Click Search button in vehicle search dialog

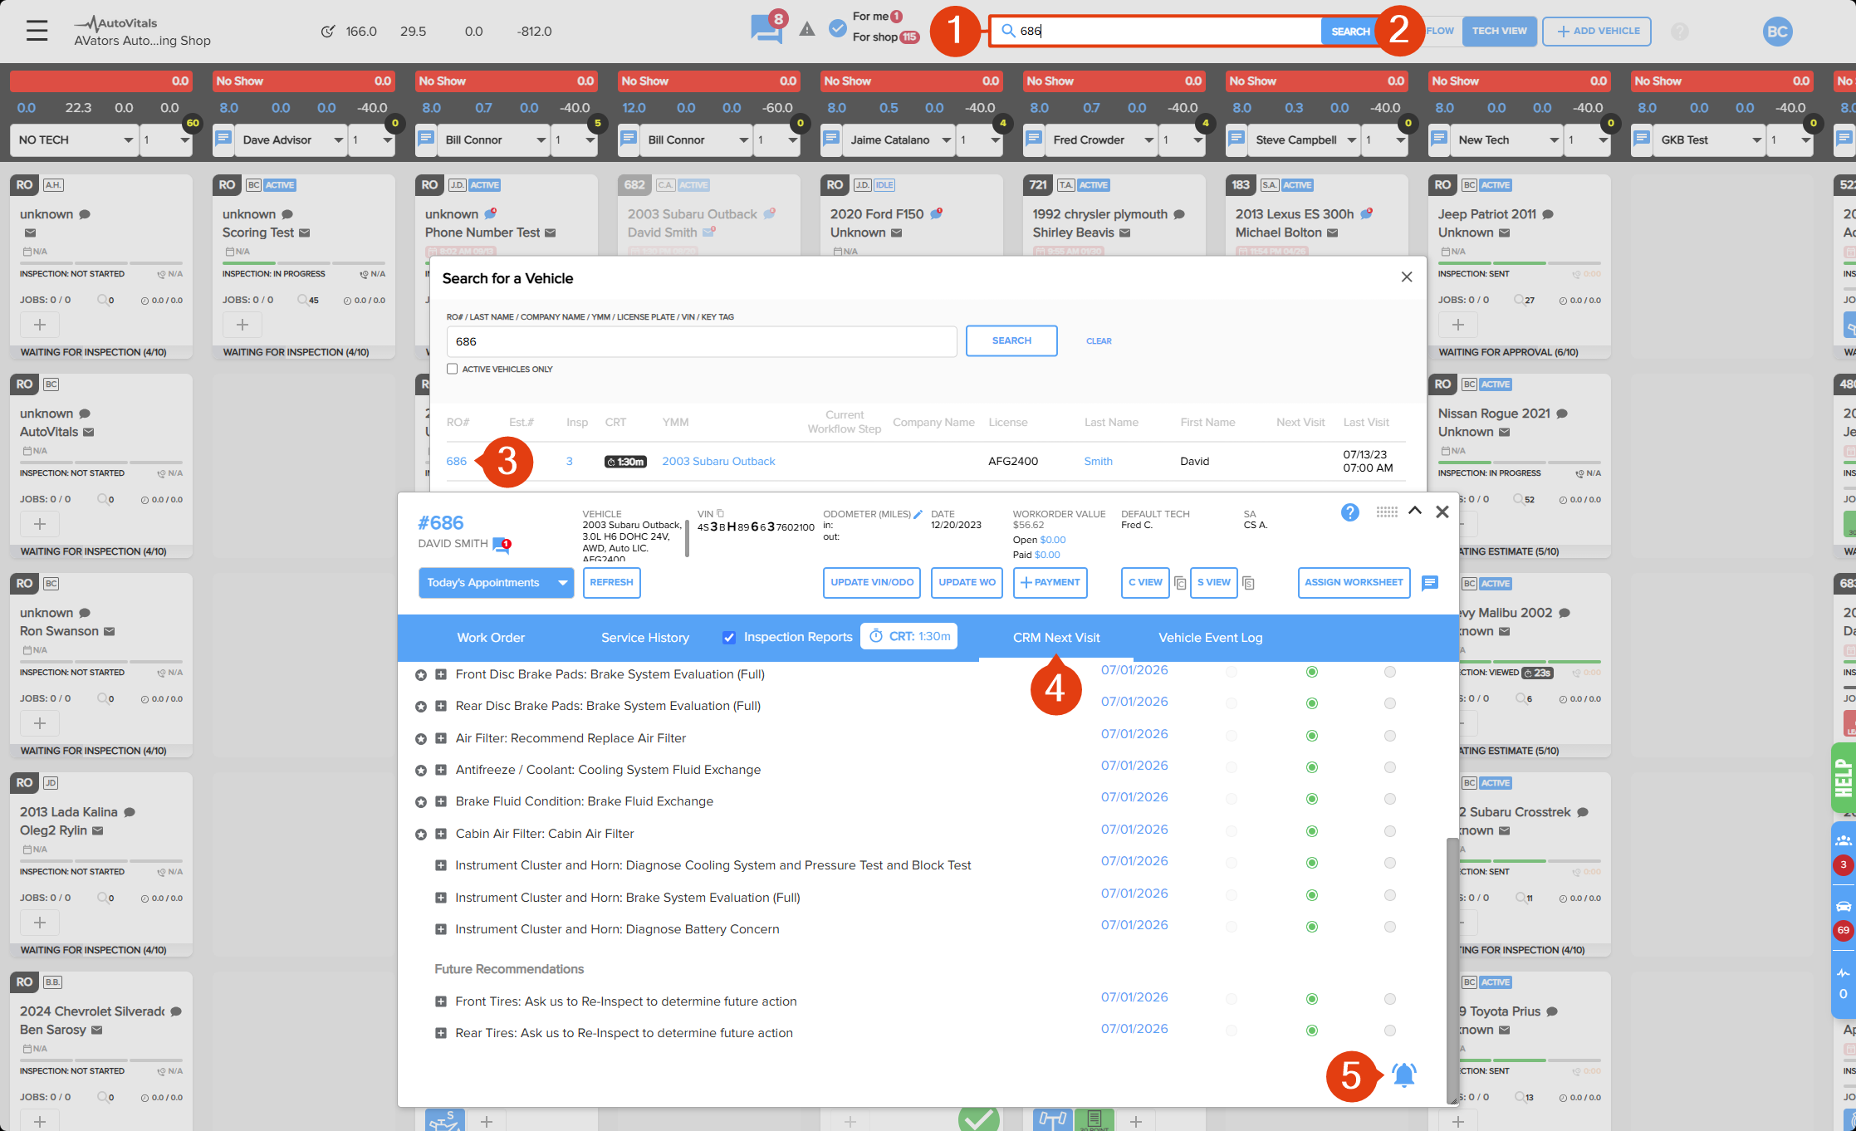(x=1011, y=340)
